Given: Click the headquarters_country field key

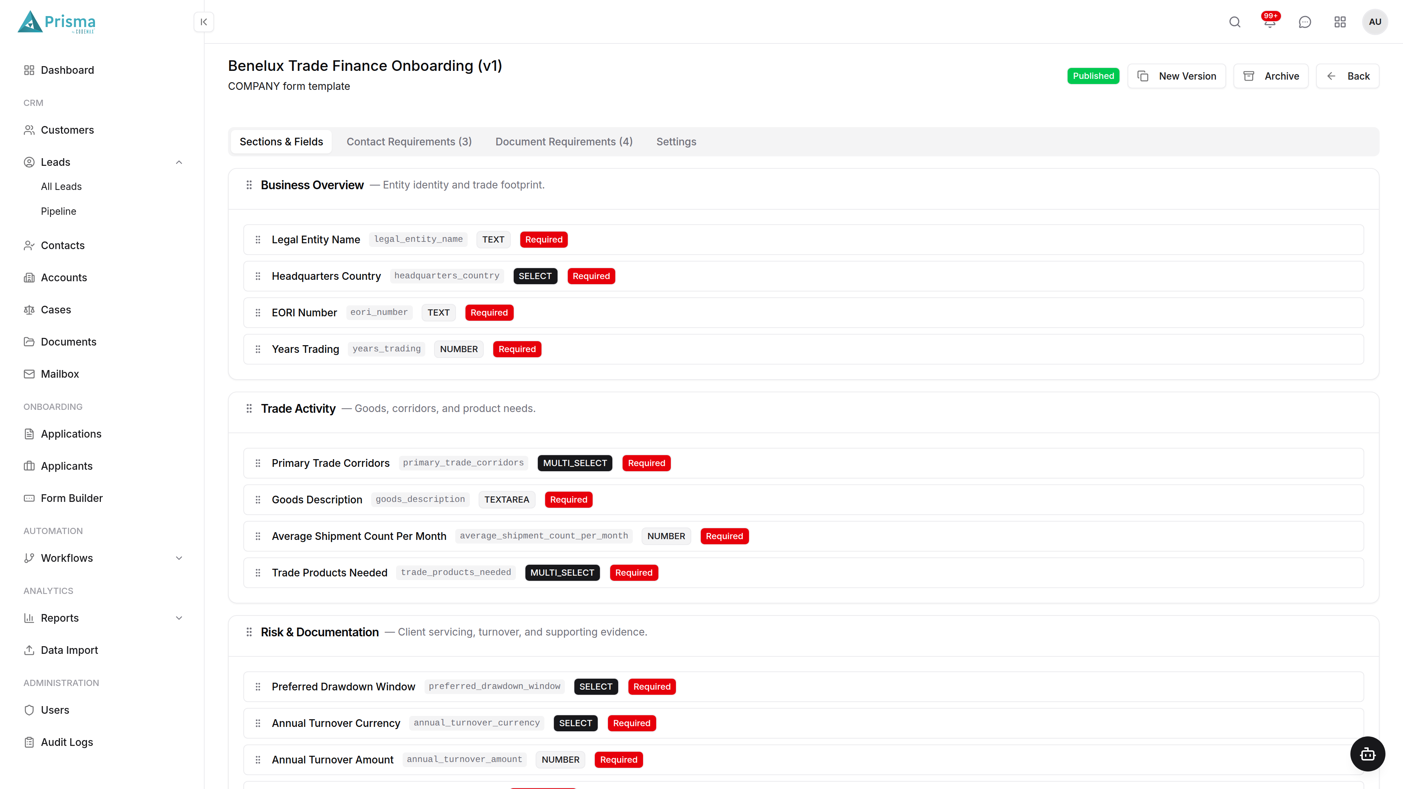Looking at the screenshot, I should [x=446, y=275].
